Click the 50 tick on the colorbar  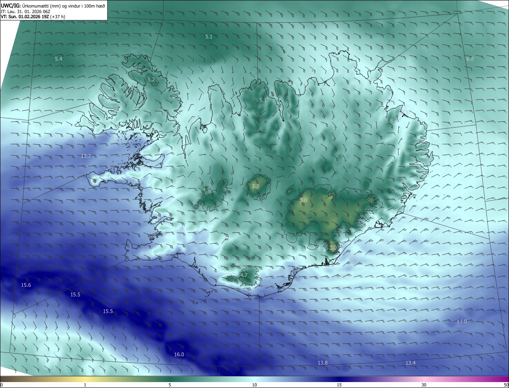[506, 385]
